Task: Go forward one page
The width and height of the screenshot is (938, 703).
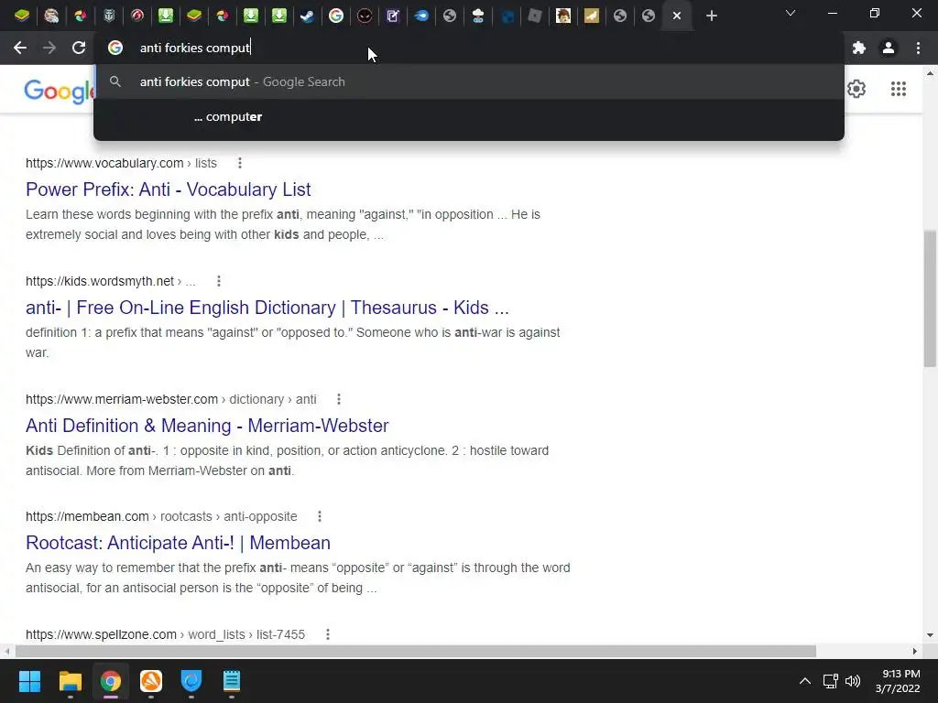Action: point(49,48)
